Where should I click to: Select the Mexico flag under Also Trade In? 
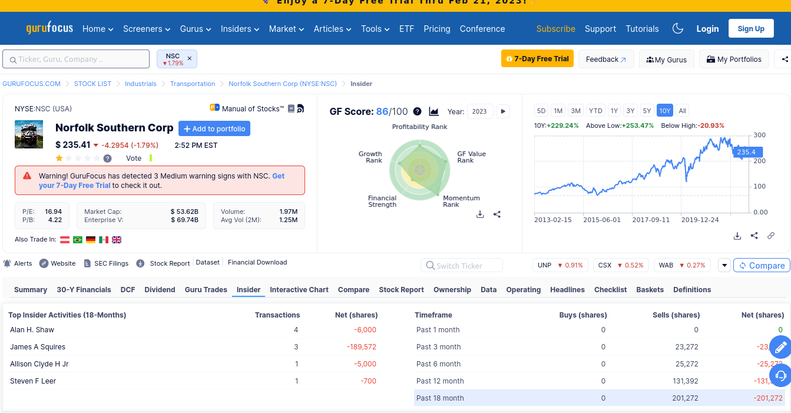[x=104, y=240]
